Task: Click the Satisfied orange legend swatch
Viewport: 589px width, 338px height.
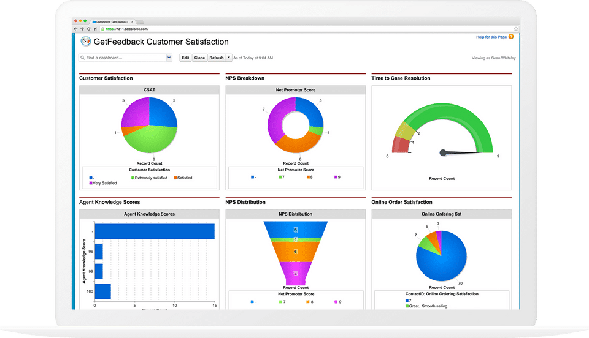Action: [175, 178]
